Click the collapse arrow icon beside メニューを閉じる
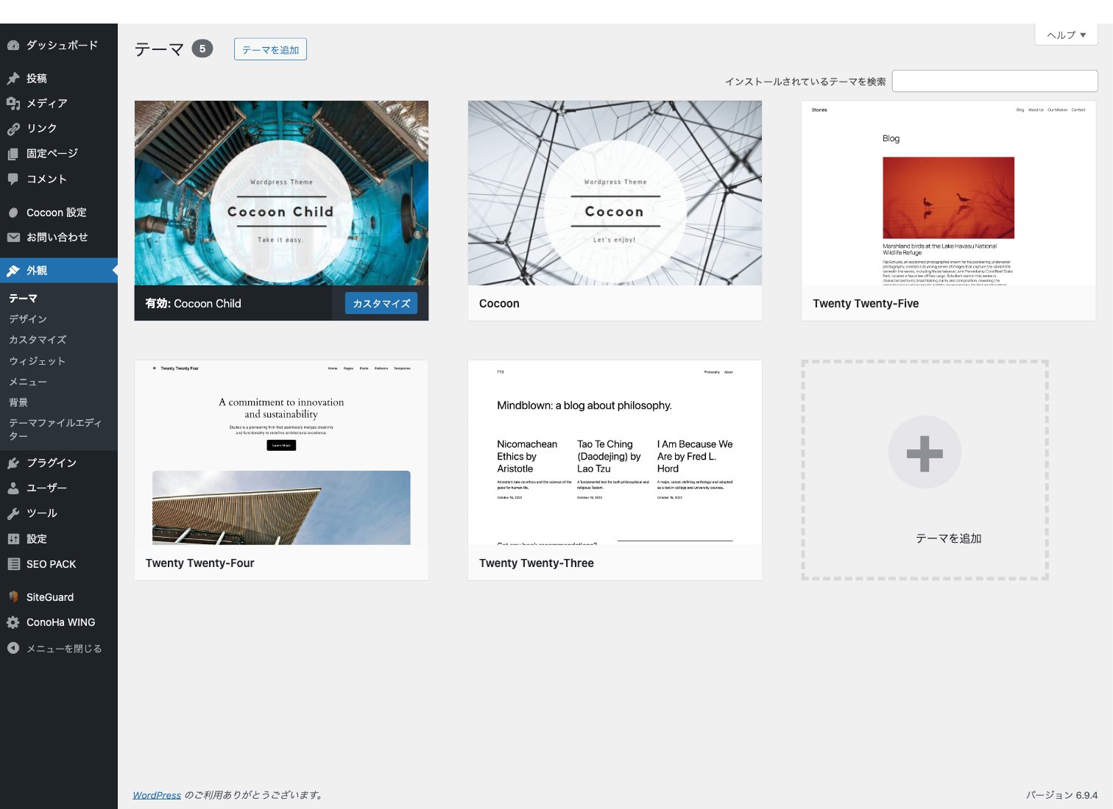Image resolution: width=1113 pixels, height=809 pixels. point(13,648)
